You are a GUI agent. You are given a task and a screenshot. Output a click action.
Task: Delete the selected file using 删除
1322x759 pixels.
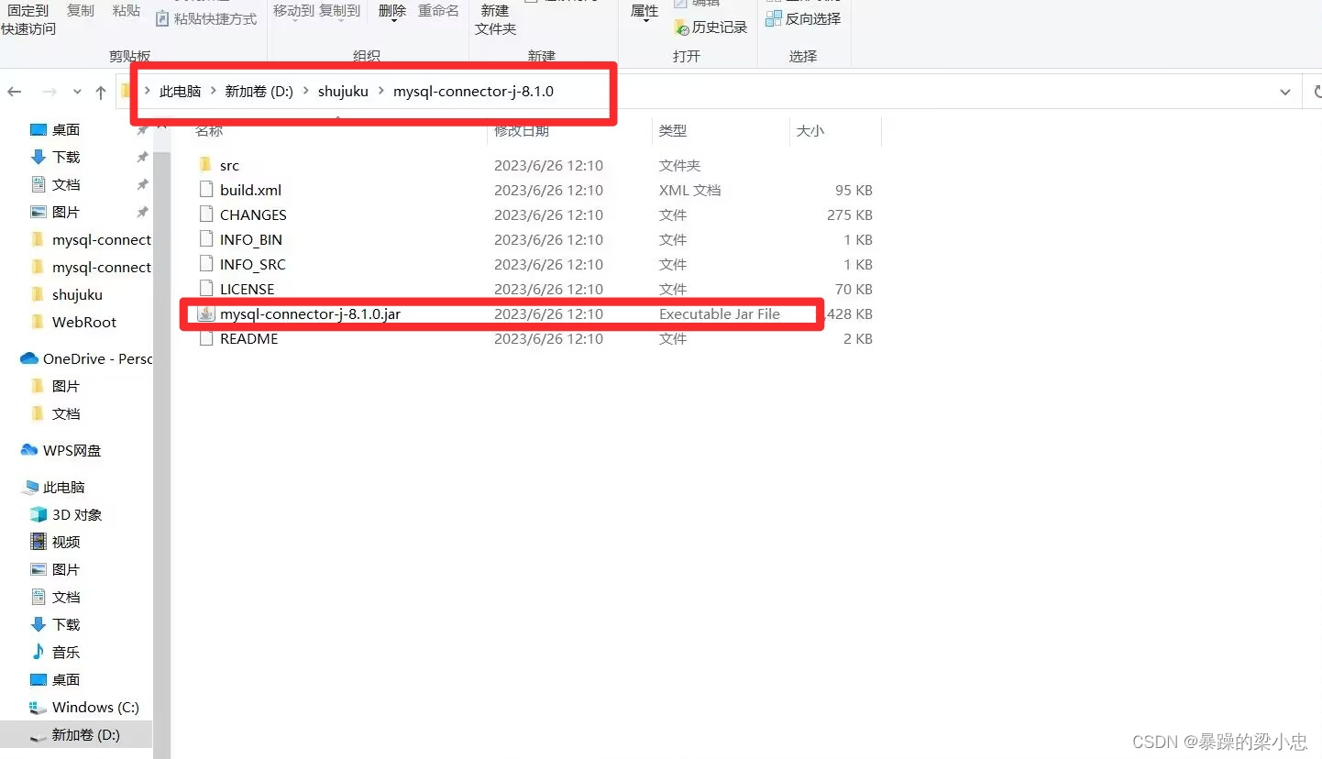tap(391, 10)
